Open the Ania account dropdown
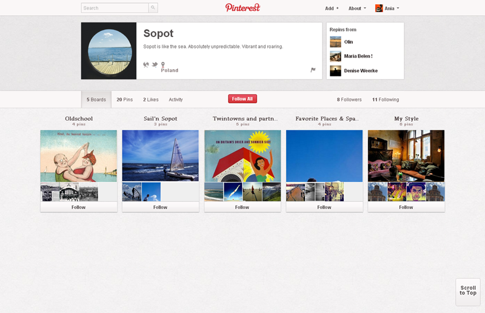Viewport: 485px width, 313px height. [392, 8]
